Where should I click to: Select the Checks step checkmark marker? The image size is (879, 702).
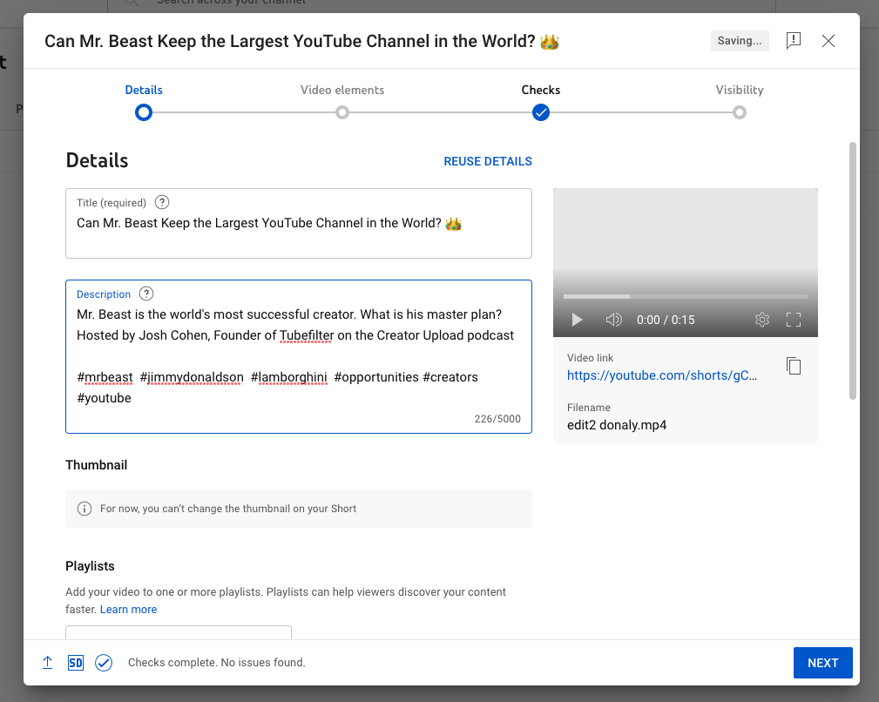click(540, 112)
